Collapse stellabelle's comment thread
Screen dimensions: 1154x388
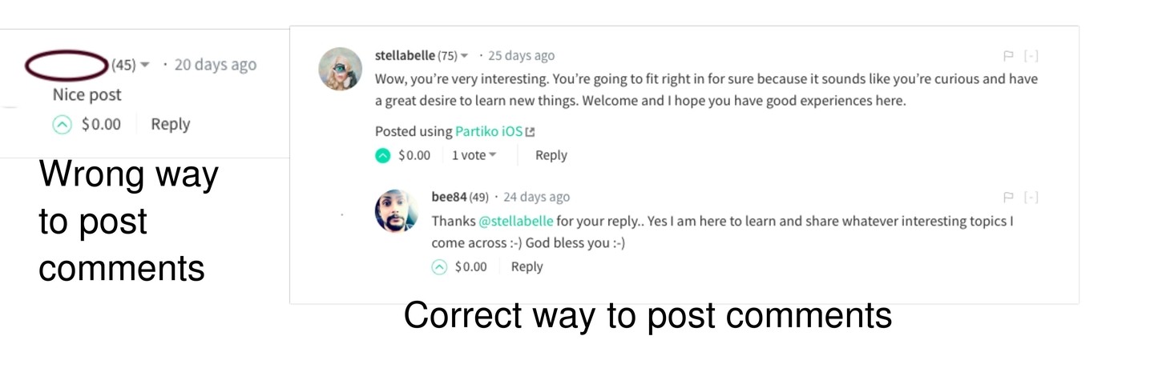(x=1031, y=56)
